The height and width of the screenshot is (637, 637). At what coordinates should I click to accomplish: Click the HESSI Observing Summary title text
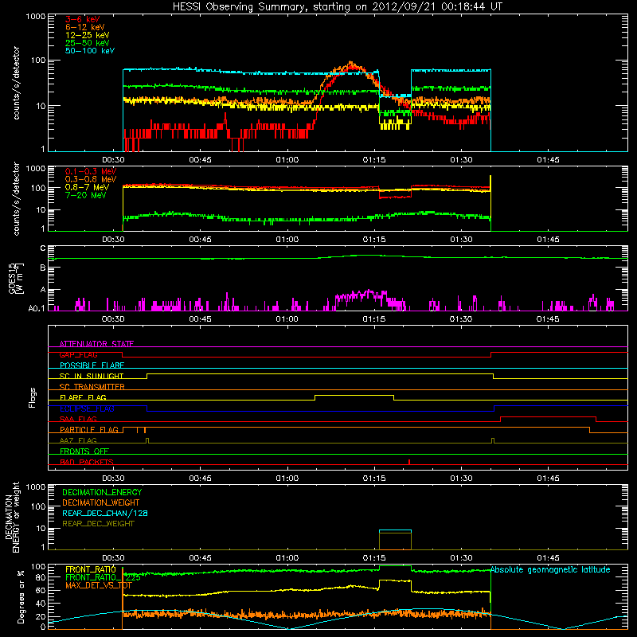338,6
